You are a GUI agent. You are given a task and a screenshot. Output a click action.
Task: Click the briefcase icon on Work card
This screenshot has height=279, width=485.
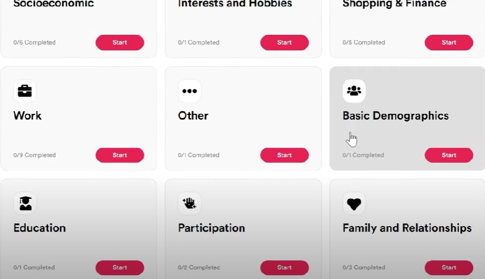pyautogui.click(x=25, y=91)
